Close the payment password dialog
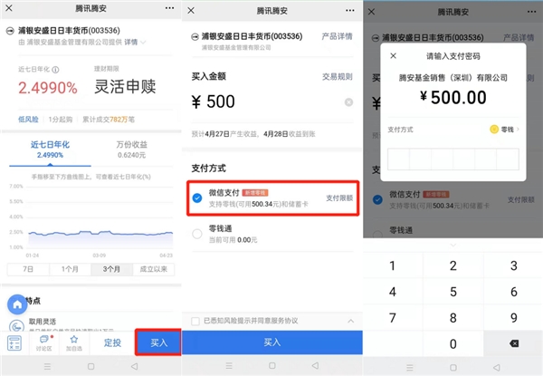The image size is (543, 376). coord(393,56)
